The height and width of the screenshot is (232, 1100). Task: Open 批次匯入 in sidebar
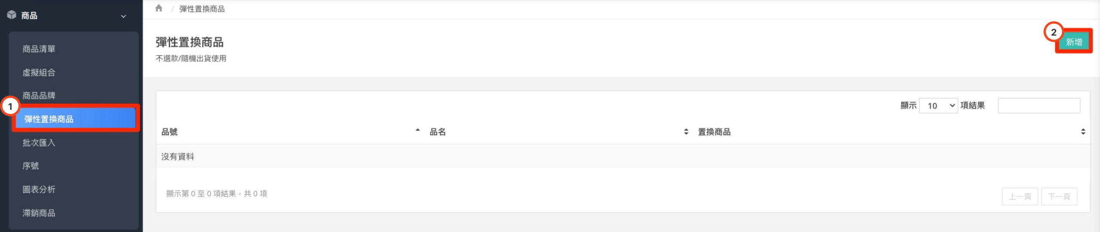pos(39,143)
